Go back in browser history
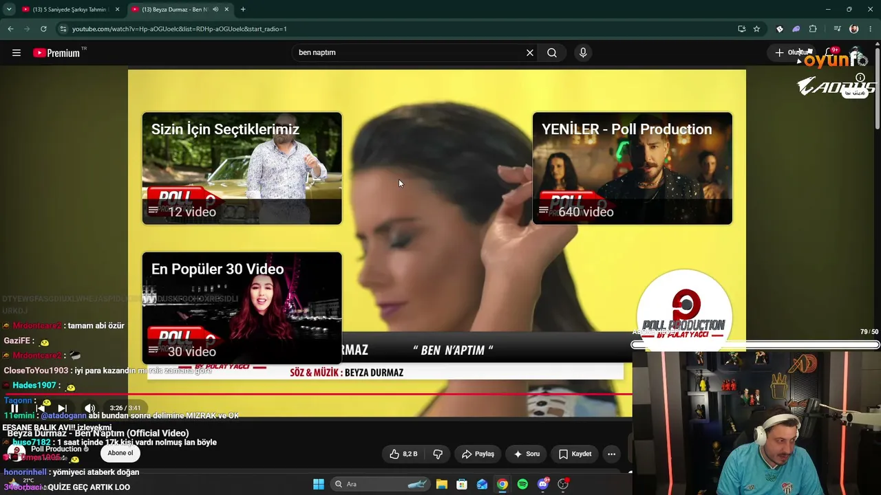The width and height of the screenshot is (881, 495). tap(10, 29)
